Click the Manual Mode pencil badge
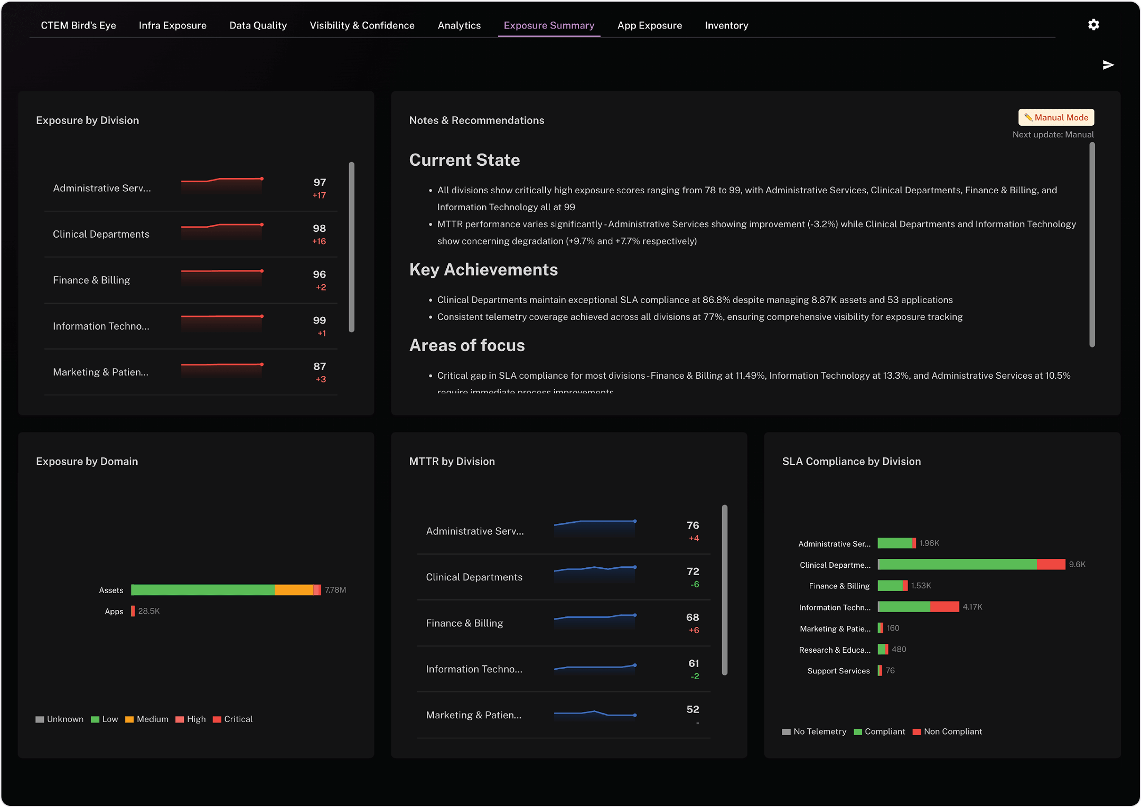Screen dimensions: 1141x807 tap(1056, 117)
